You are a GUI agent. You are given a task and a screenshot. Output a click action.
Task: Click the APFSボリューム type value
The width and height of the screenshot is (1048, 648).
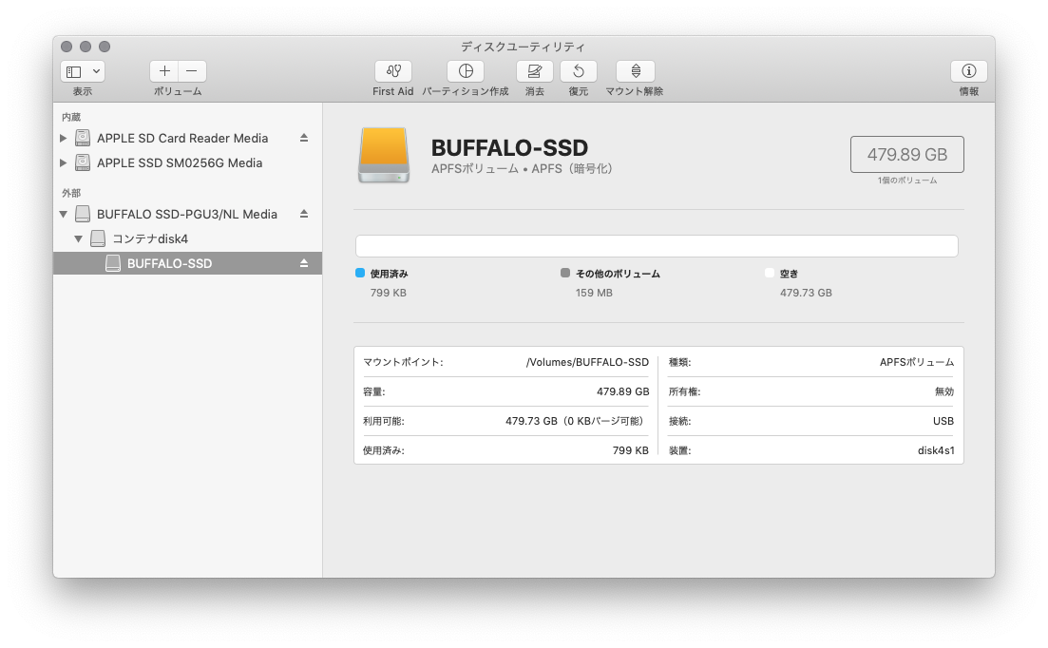(x=916, y=362)
